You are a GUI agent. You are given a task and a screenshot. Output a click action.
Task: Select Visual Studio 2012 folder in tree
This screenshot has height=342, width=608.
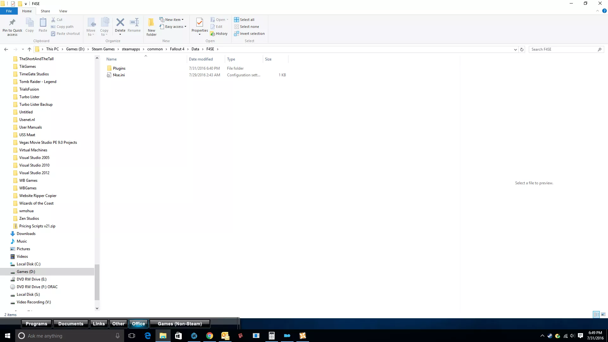[x=34, y=173]
